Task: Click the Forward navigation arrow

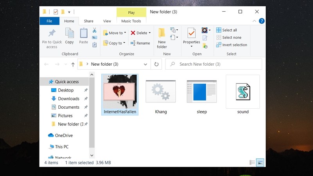Action: pyautogui.click(x=57, y=64)
